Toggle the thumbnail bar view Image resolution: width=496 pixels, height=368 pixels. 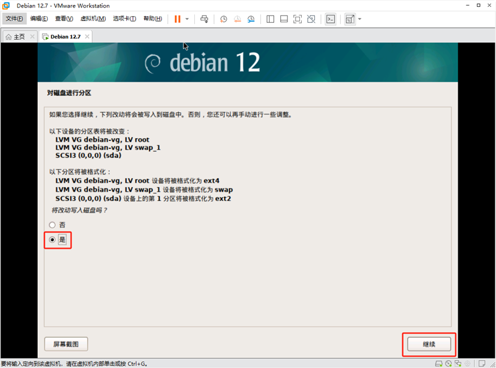pos(284,19)
